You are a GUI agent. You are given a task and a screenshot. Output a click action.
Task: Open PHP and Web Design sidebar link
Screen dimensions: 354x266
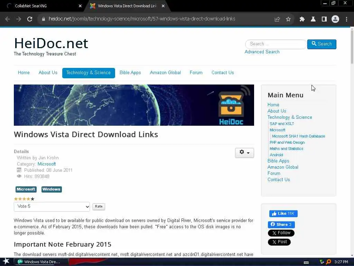point(287,142)
